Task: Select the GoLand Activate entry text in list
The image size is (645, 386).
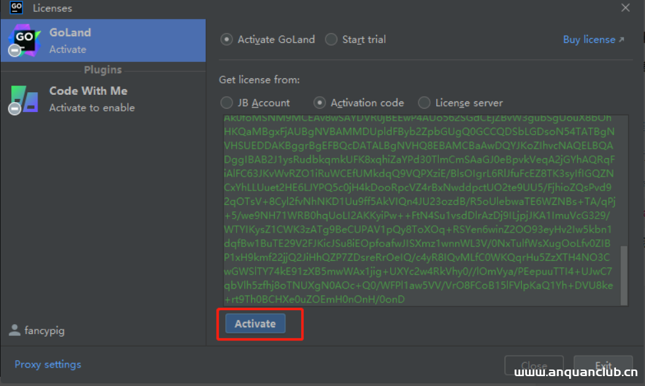Action: coord(70,40)
